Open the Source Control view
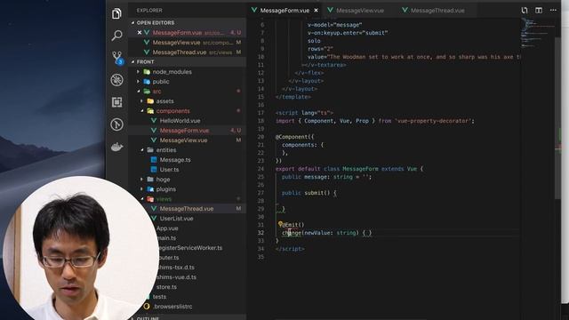Image resolution: width=569 pixels, height=320 pixels. click(116, 58)
